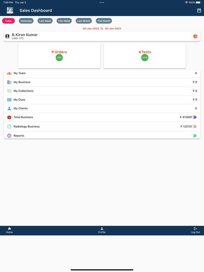Screen dimensions: 204x272
Task: Click the My Clients person icon
Action: 9,108
